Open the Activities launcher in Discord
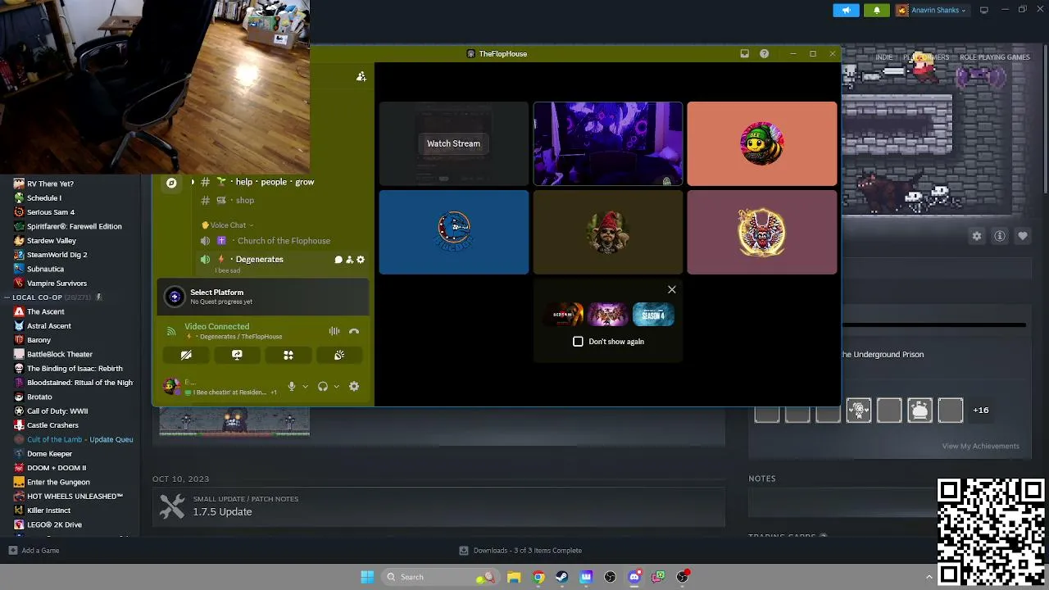This screenshot has height=590, width=1049. 288,355
